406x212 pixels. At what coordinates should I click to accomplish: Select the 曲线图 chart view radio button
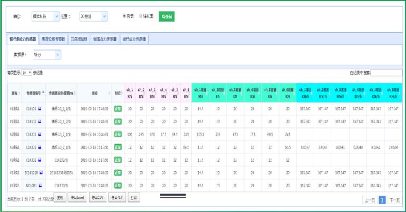point(141,16)
